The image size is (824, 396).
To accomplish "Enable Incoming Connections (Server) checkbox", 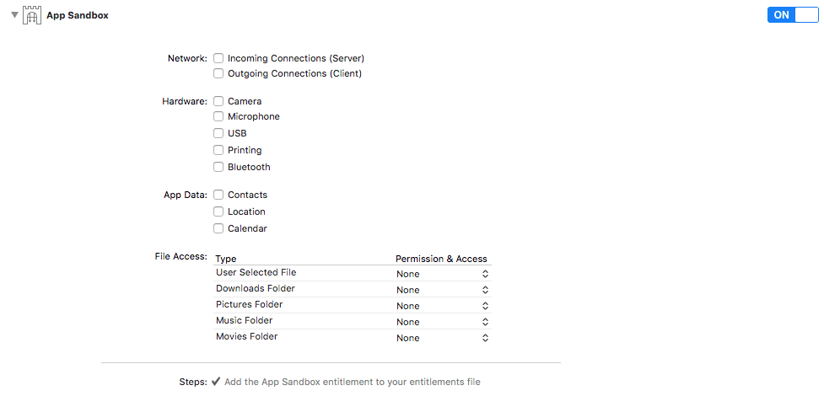I will [219, 59].
